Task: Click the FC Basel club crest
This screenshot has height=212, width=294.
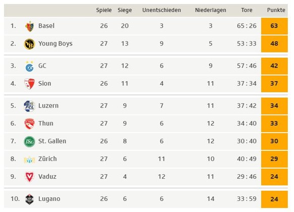Action: pos(30,26)
